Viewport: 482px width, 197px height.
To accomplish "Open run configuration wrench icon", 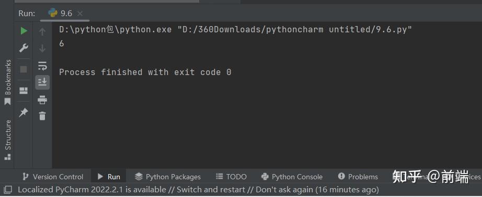I will tap(24, 48).
